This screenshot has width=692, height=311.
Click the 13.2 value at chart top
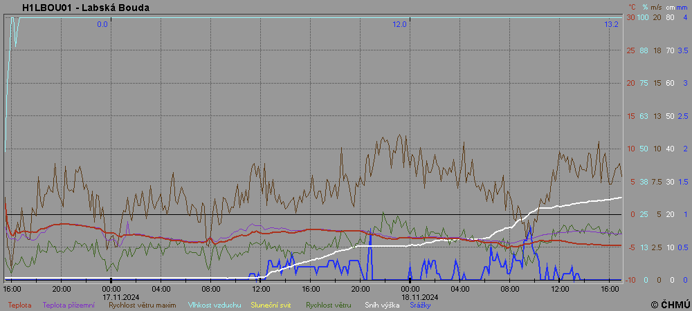pyautogui.click(x=611, y=24)
